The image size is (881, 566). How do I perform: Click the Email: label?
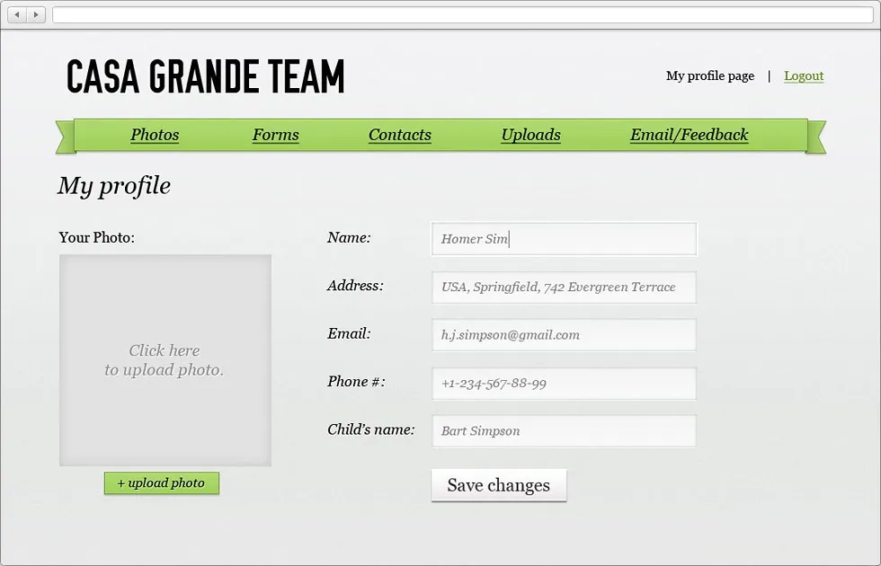(x=349, y=333)
